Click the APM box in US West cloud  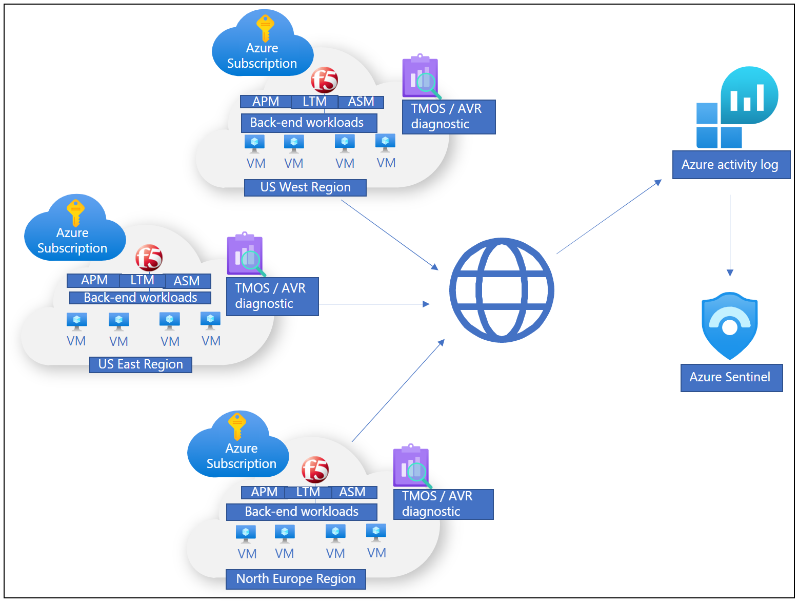pyautogui.click(x=266, y=102)
